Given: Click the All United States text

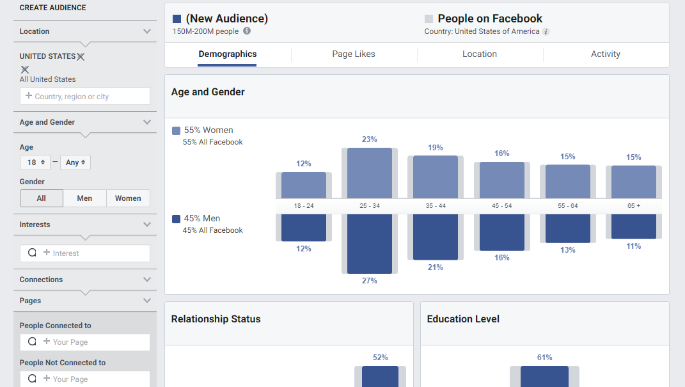Looking at the screenshot, I should pyautogui.click(x=47, y=79).
